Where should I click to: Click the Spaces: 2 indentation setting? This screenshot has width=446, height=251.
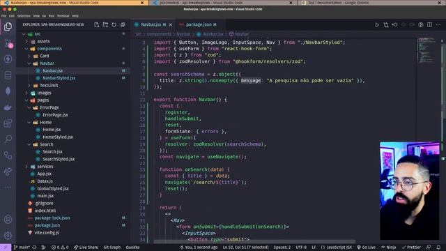282,248
